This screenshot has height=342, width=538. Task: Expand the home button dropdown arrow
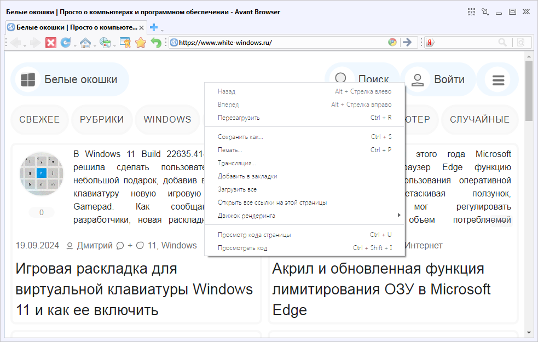(94, 45)
